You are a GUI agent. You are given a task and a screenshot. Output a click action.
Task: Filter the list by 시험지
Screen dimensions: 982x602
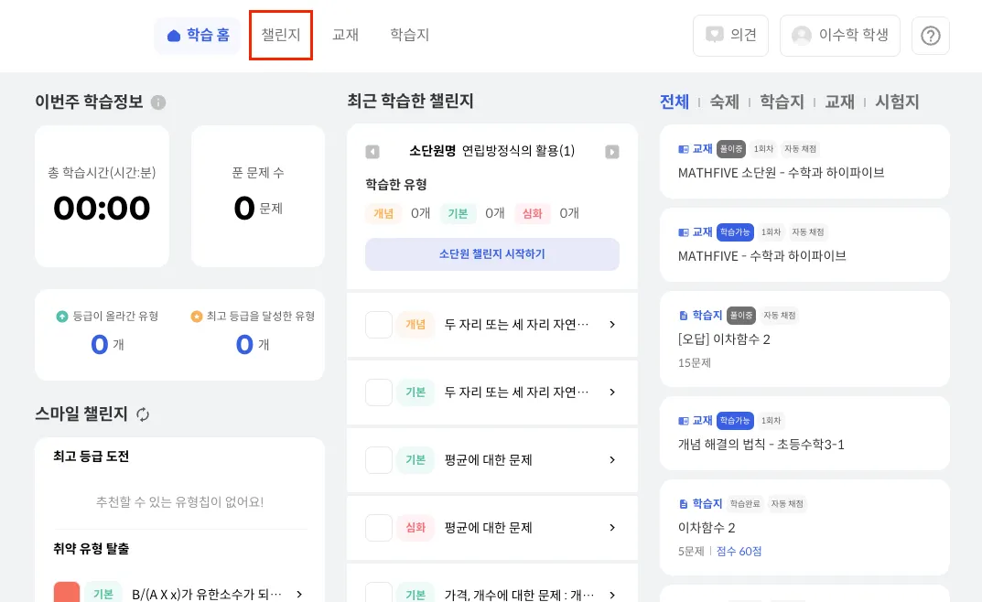897,102
